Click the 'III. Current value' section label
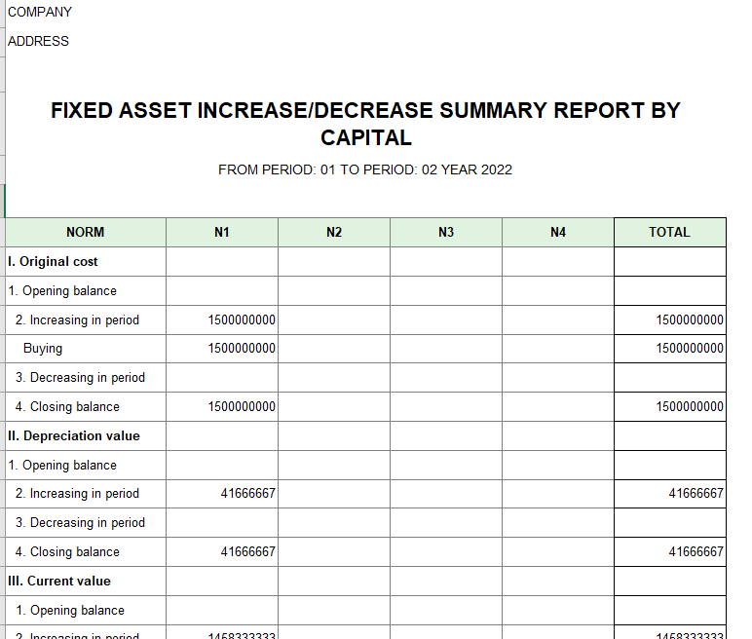 pos(59,582)
